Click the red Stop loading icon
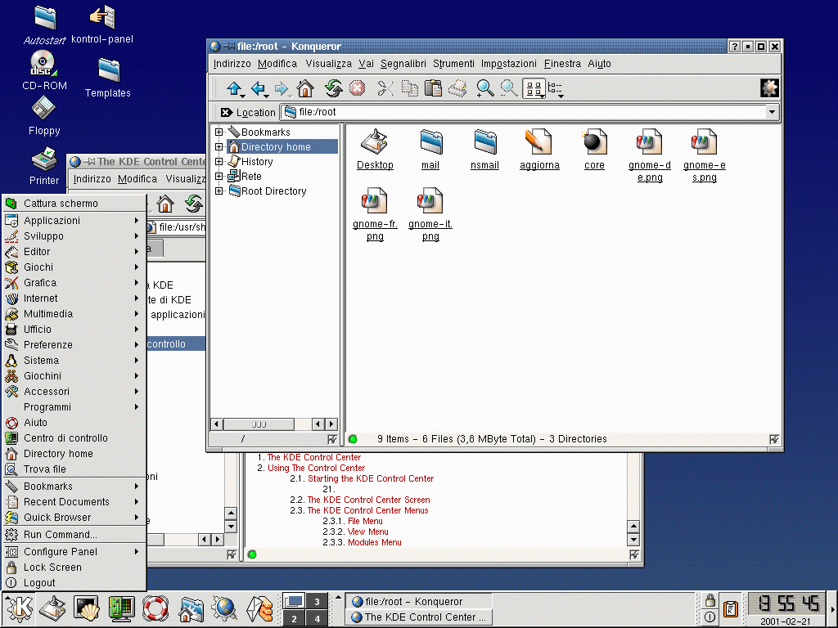 pos(357,88)
